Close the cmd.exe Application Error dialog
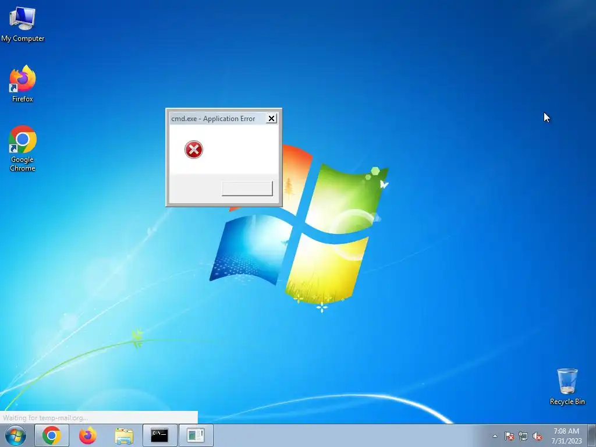596x447 pixels. [x=271, y=119]
